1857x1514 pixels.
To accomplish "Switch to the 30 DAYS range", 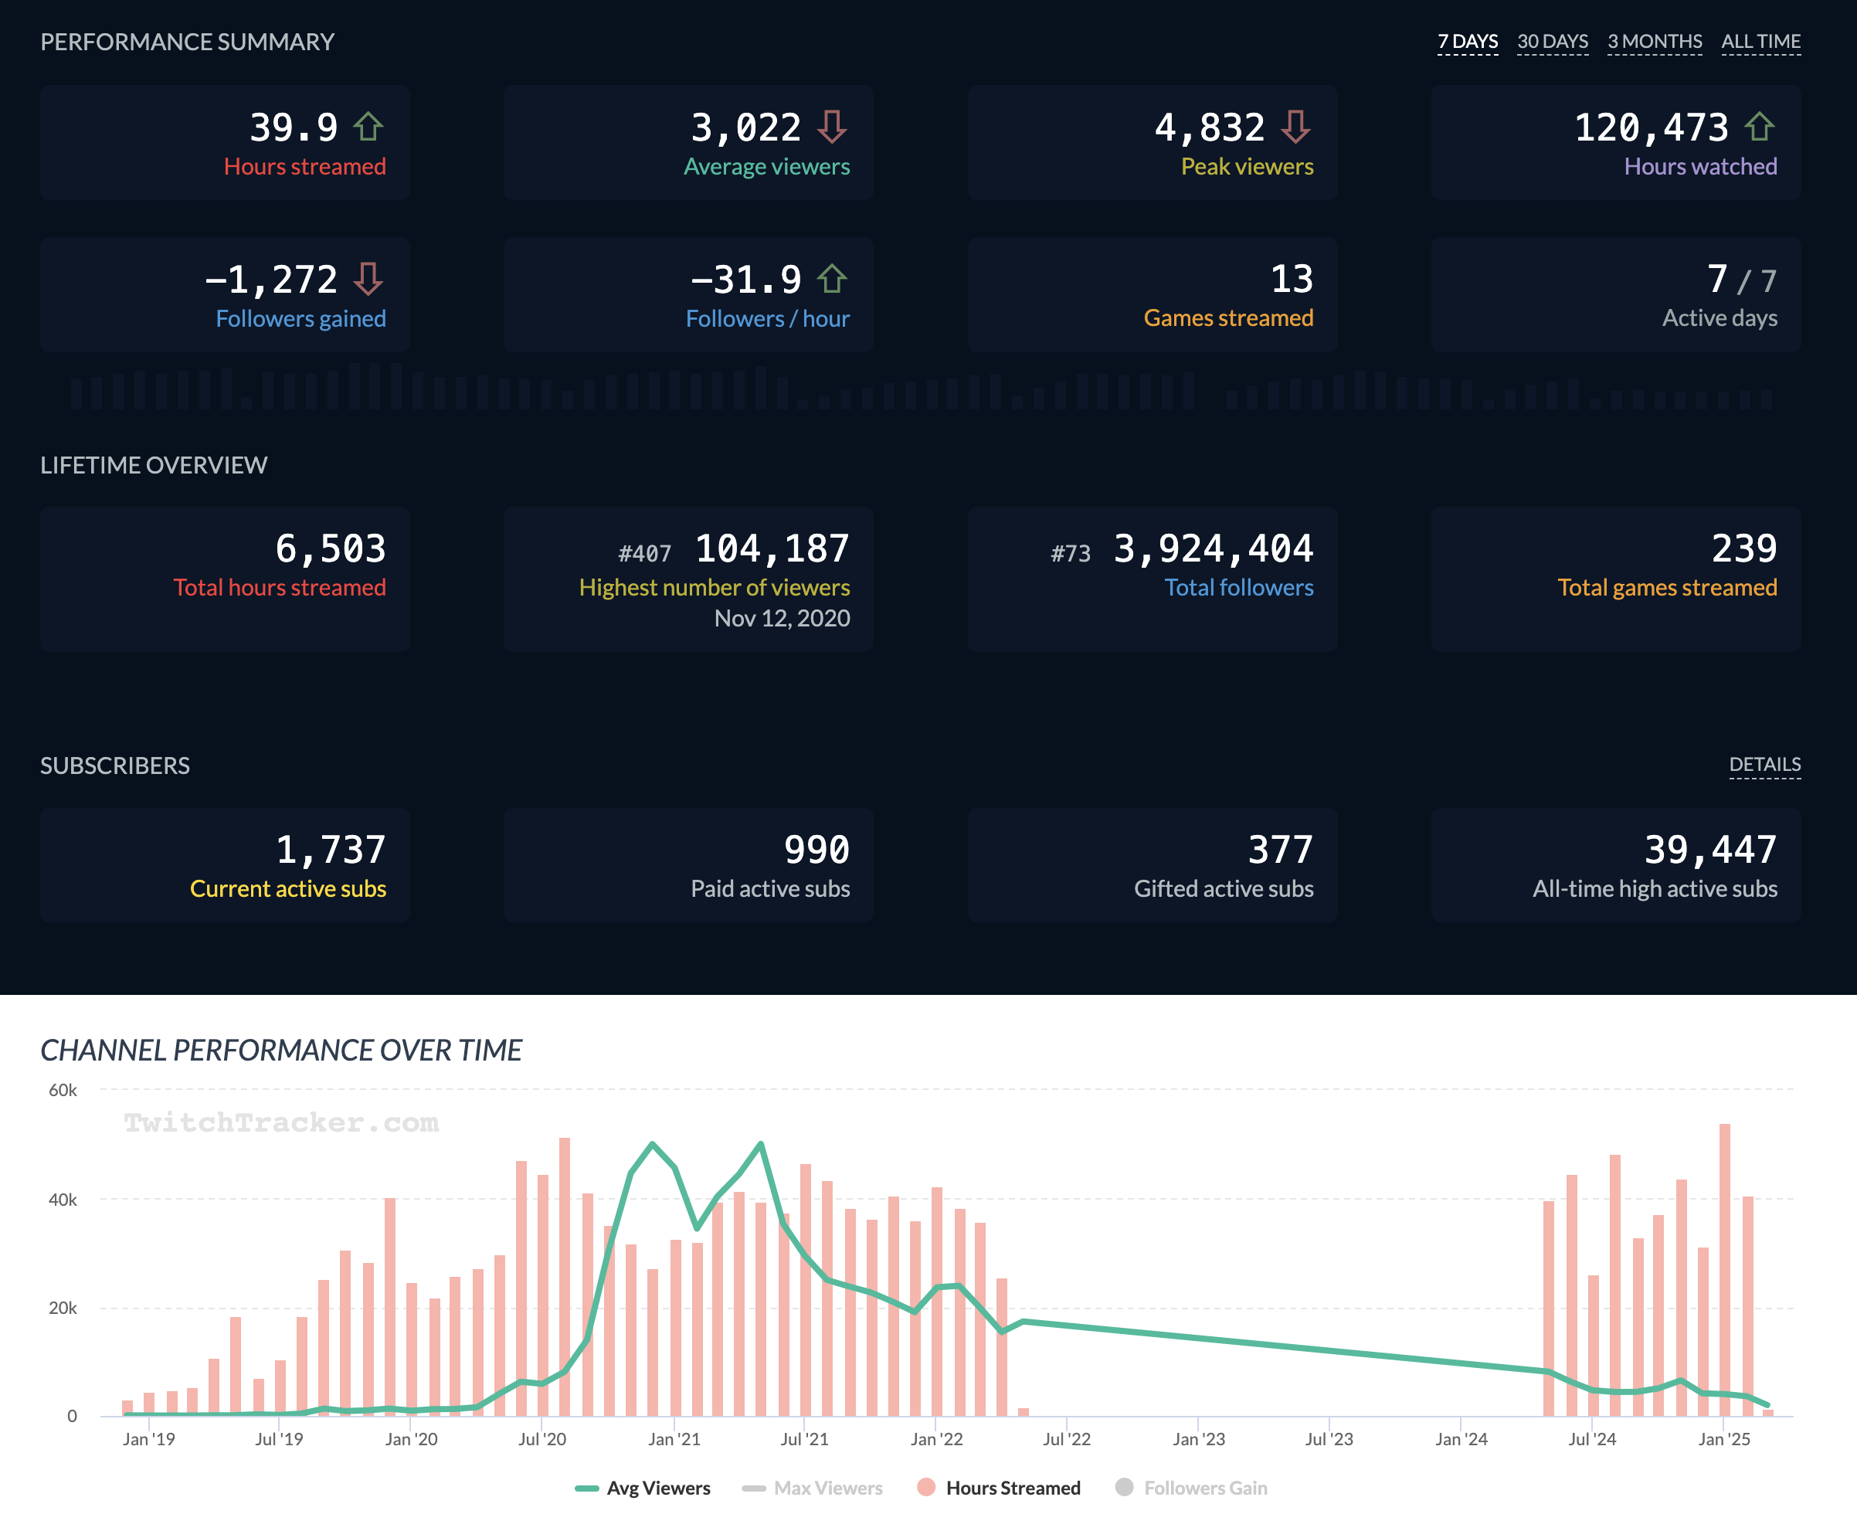I will click(x=1552, y=42).
